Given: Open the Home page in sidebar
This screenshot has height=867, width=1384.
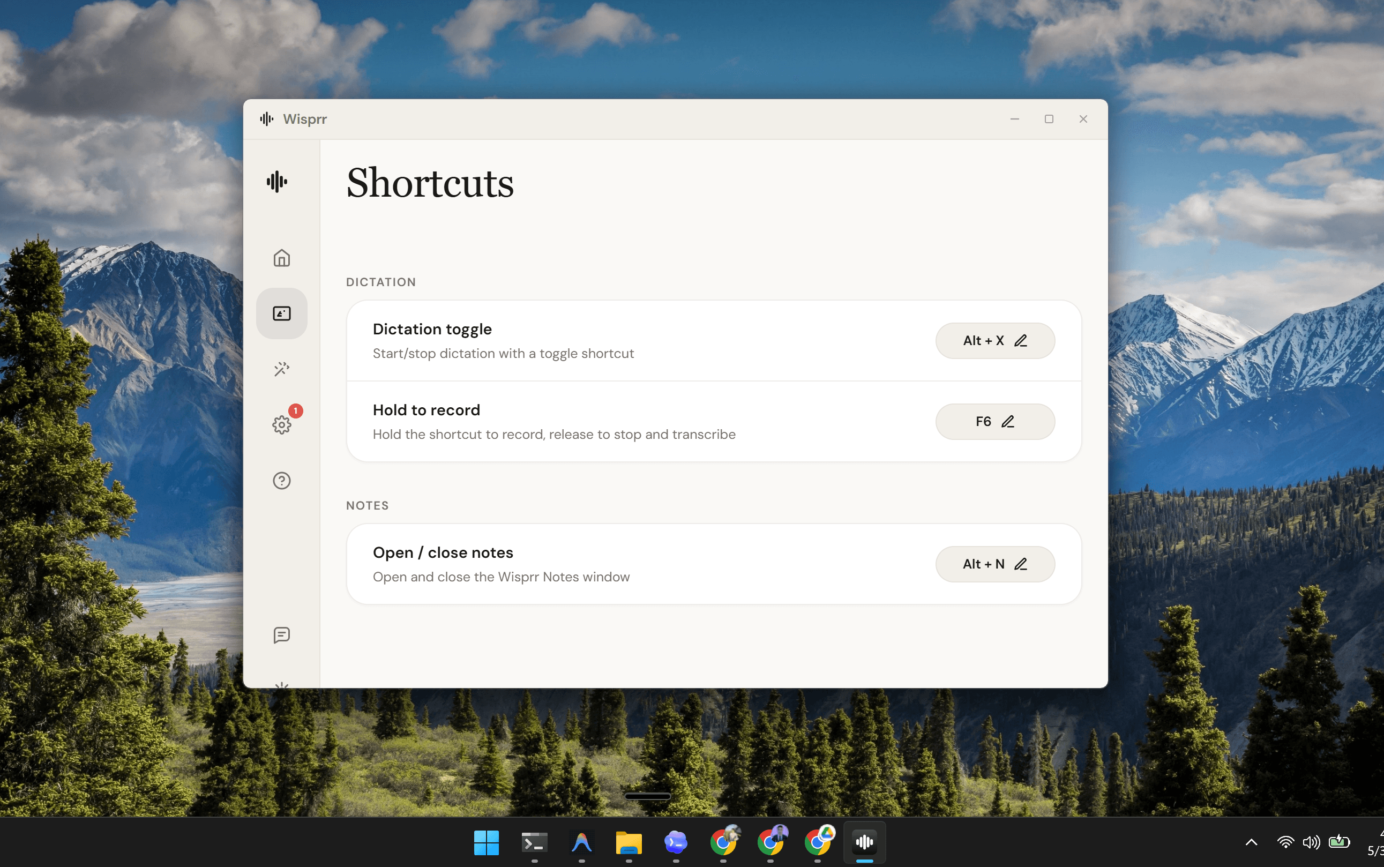Looking at the screenshot, I should [281, 258].
